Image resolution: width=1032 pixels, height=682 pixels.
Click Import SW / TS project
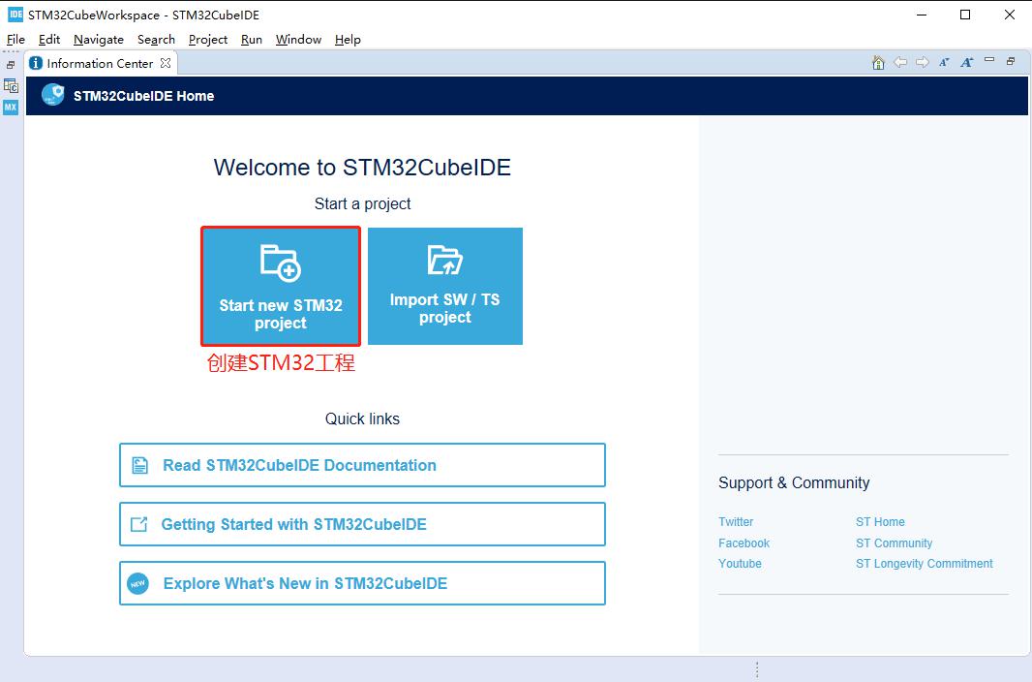(x=445, y=287)
